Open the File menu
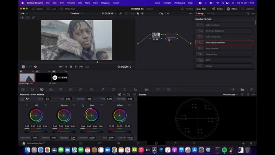Viewport: 275px width, 155px height. [48, 3]
